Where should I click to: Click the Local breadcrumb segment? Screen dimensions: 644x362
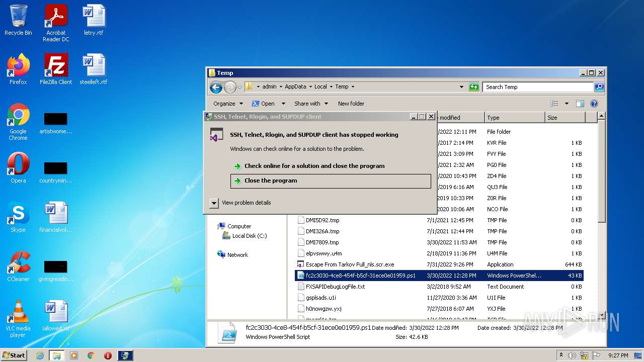pos(320,86)
